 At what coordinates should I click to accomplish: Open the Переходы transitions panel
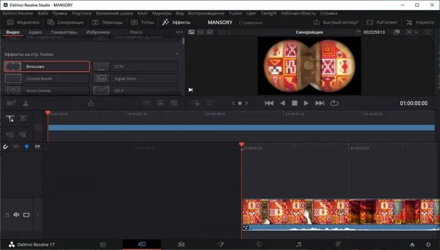(107, 23)
